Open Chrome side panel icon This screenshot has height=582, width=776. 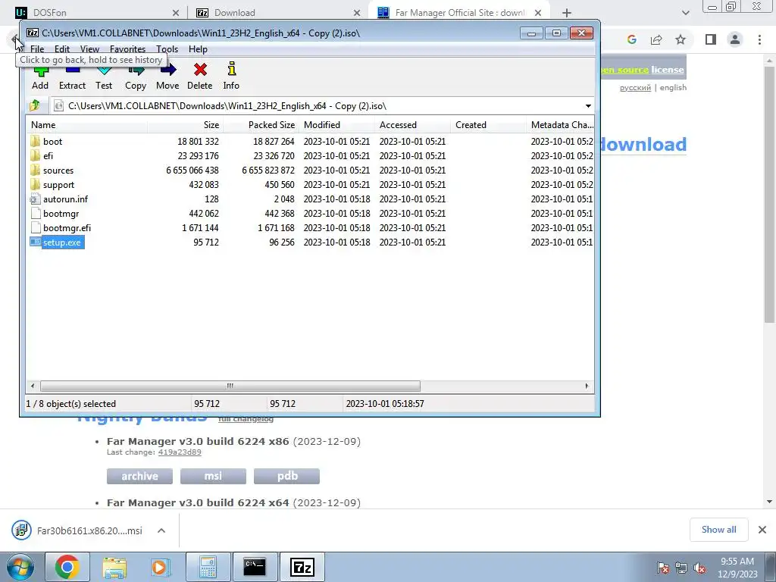point(711,39)
